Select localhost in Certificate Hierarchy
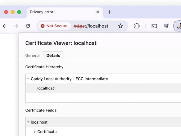Image resolution: width=181 pixels, height=136 pixels. click(x=103, y=88)
